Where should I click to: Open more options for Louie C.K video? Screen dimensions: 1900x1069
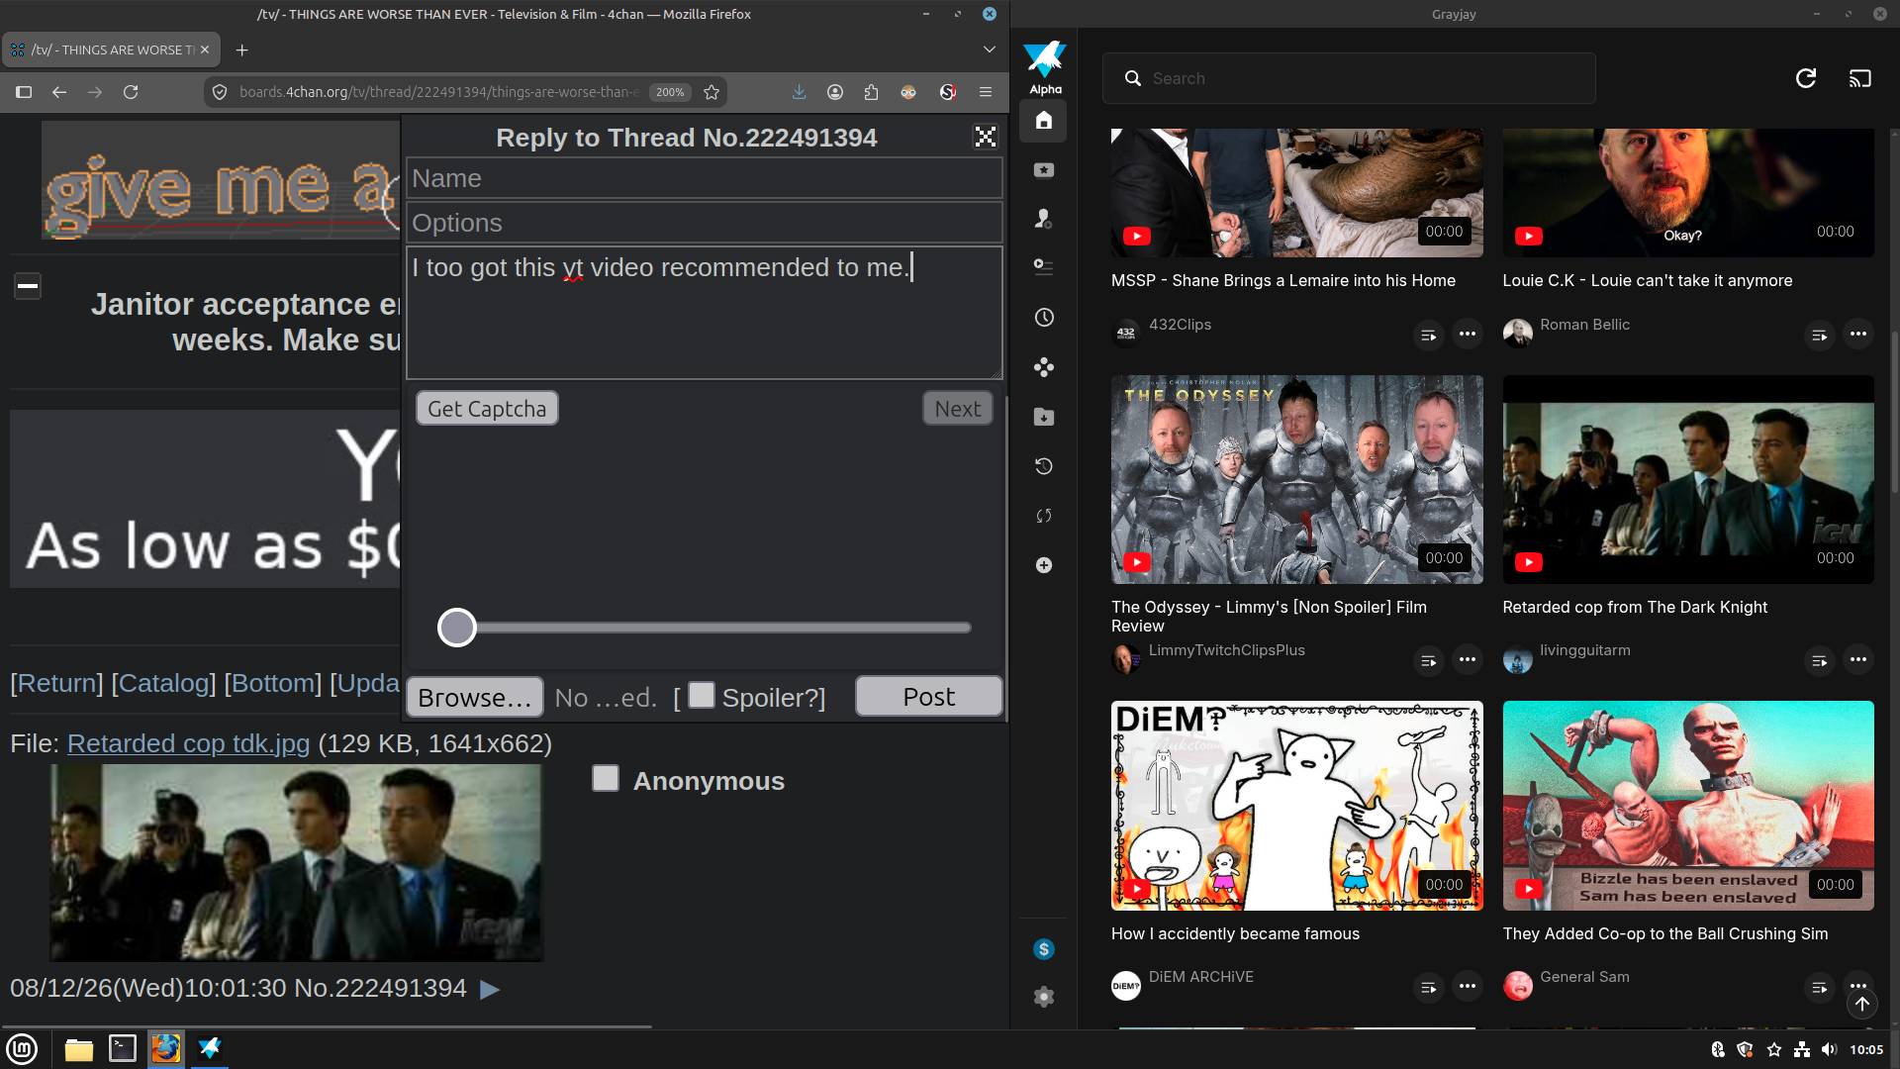(x=1858, y=334)
